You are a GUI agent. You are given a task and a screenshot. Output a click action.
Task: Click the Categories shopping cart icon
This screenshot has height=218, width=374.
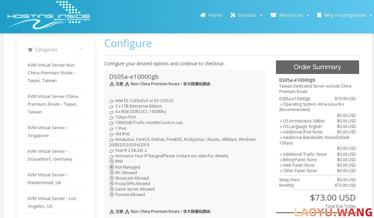point(30,50)
